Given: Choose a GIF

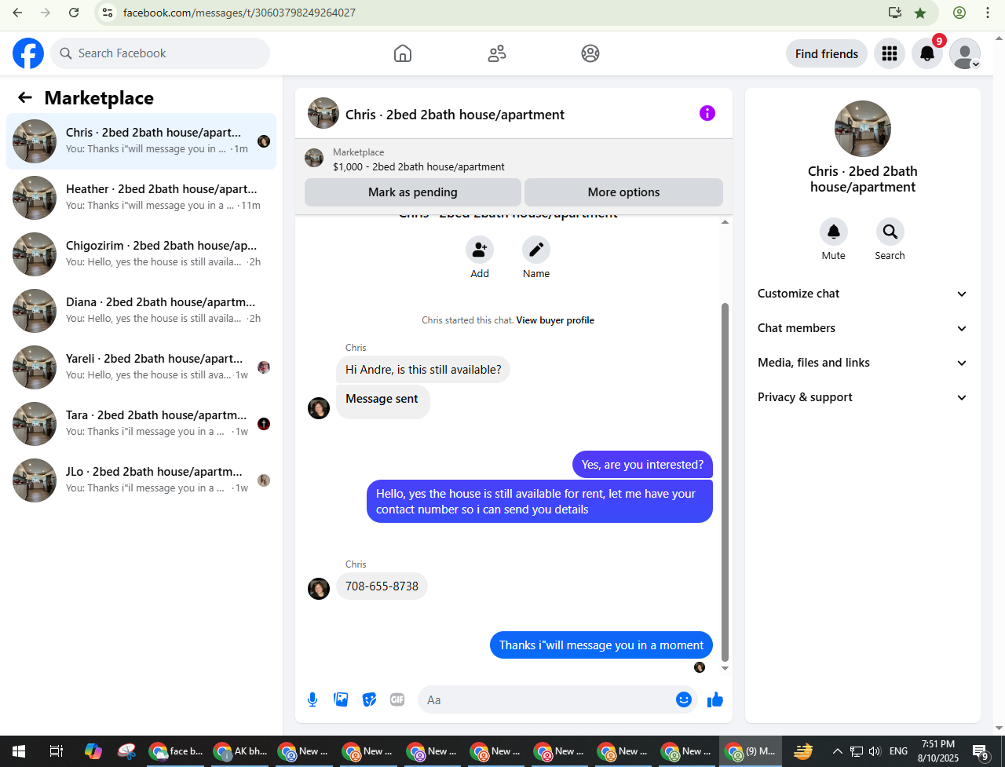Looking at the screenshot, I should point(397,699).
